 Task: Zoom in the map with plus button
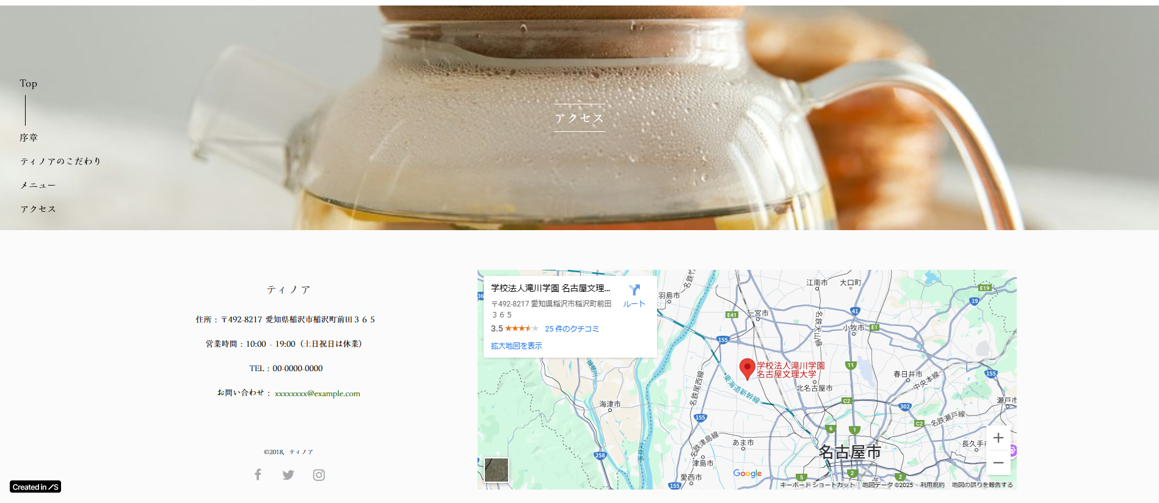tap(998, 438)
